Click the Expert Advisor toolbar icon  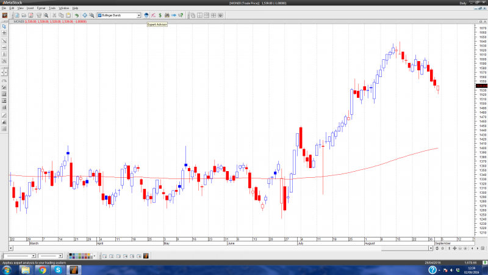[146, 15]
